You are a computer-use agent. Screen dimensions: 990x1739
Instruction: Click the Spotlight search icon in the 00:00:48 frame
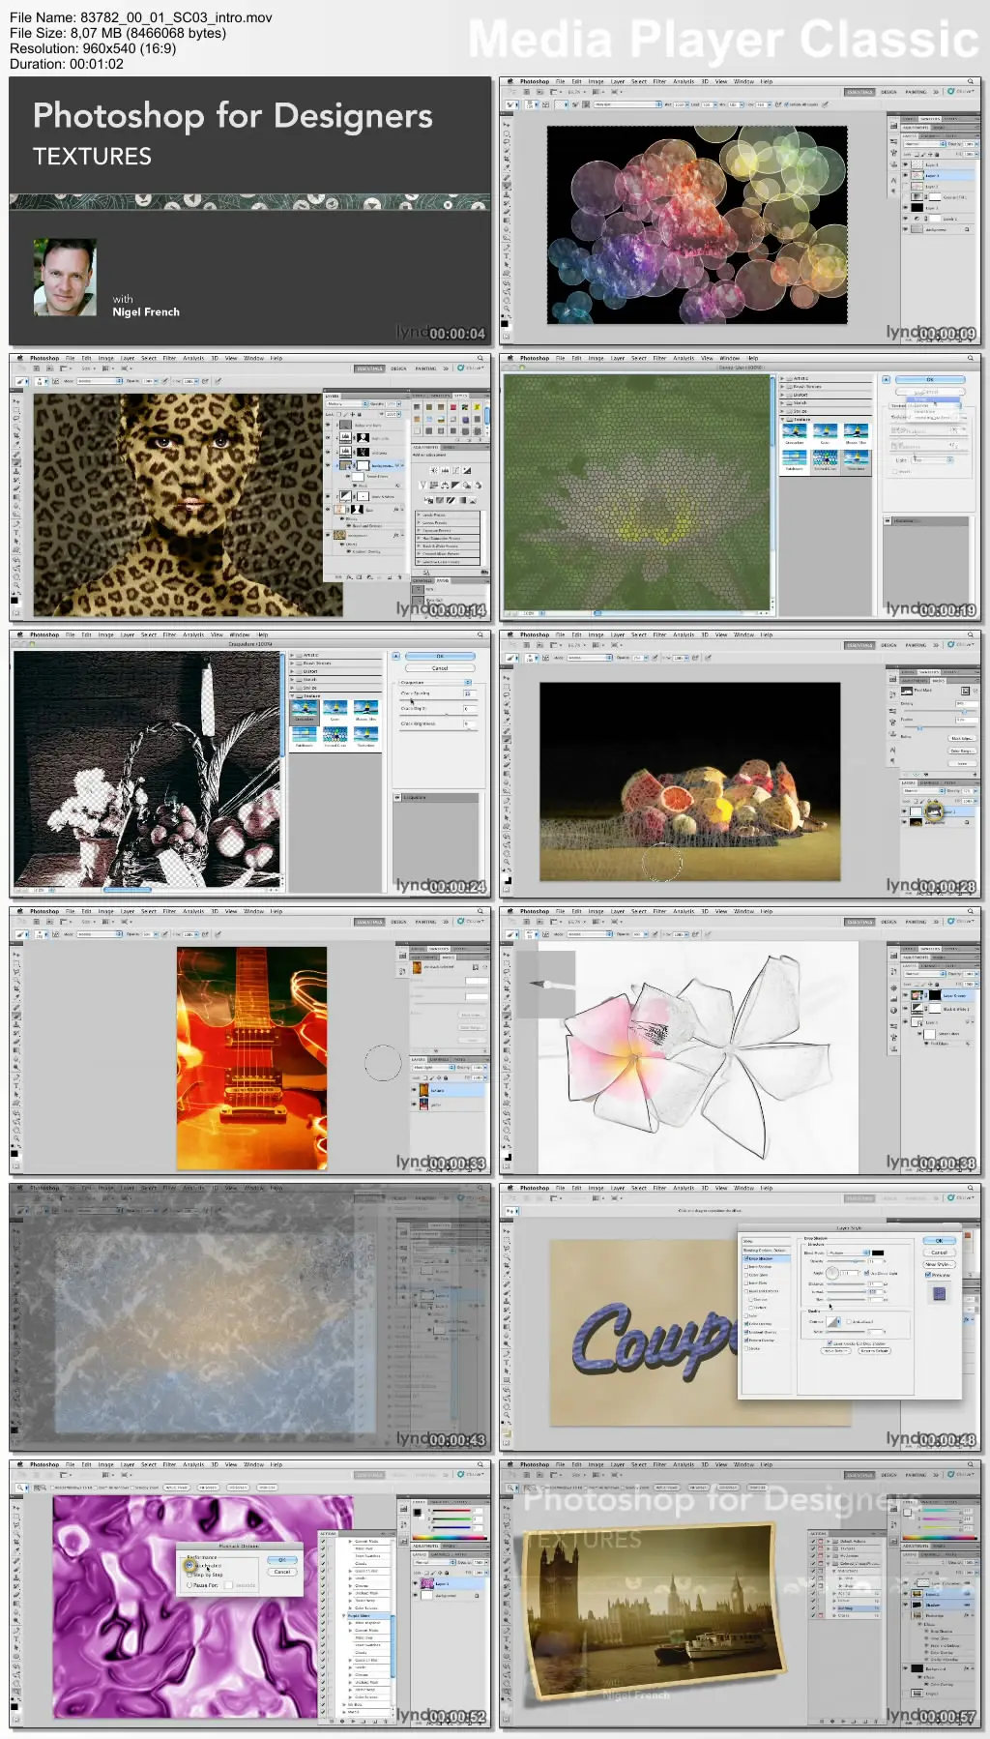click(x=970, y=1188)
